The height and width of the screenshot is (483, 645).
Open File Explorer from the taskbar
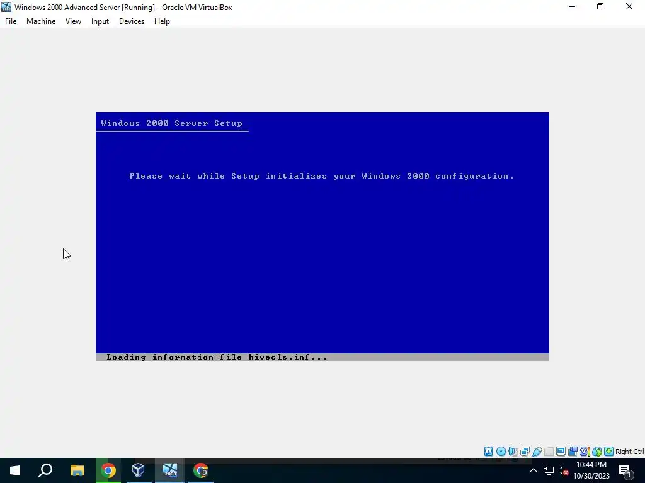point(77,470)
